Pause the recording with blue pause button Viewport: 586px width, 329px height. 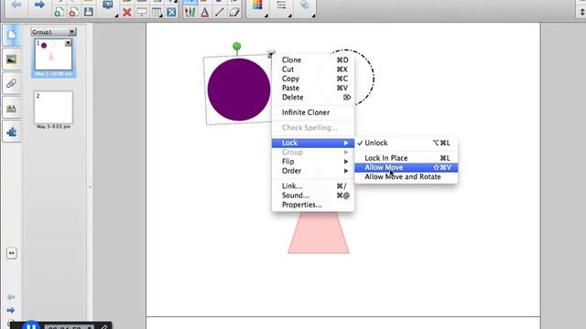(x=31, y=325)
